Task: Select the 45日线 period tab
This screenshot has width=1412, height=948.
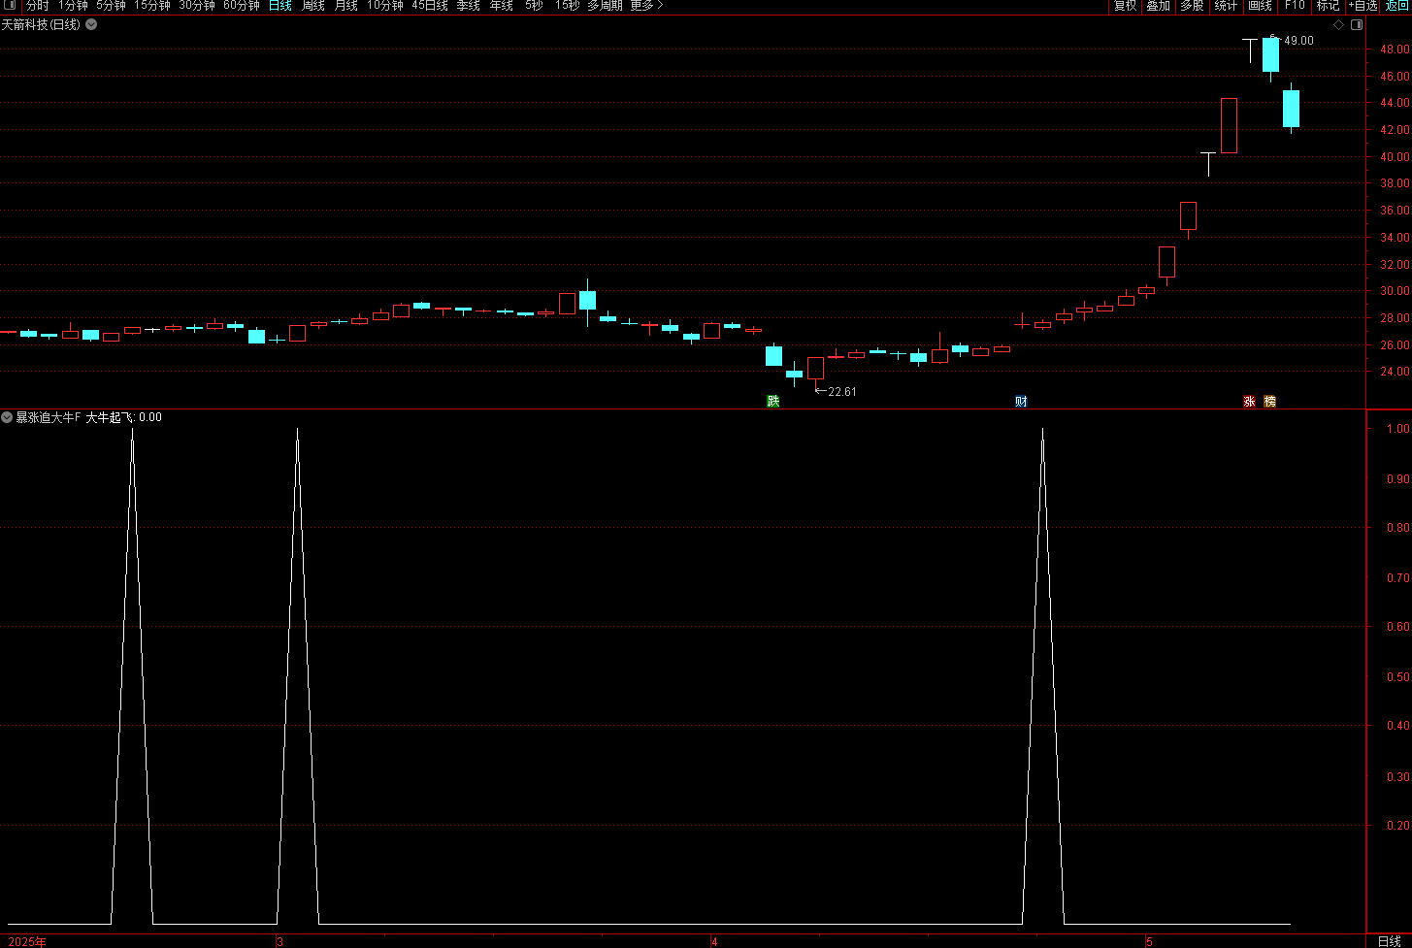Action: 430,6
